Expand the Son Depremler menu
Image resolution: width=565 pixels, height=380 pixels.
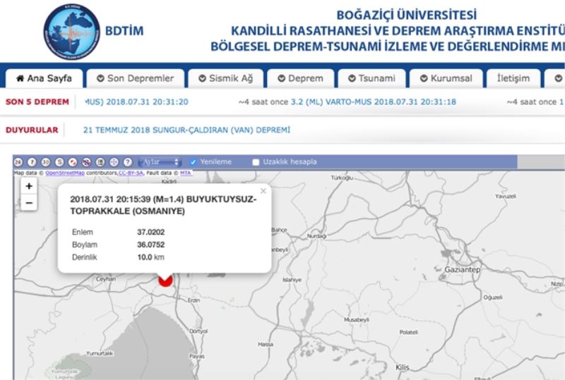click(136, 78)
